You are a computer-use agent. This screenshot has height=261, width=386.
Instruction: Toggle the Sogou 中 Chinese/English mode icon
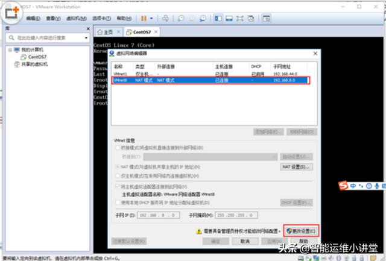pos(353,186)
